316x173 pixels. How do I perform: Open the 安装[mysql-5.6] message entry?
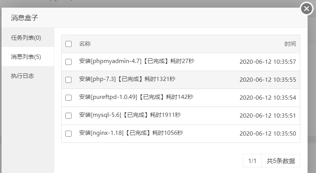coord(181,116)
